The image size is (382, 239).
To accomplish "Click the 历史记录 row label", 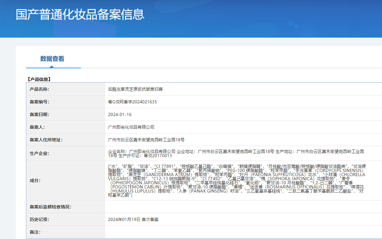I will 39,219.
